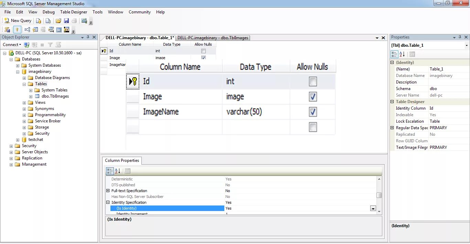Expand the Full-text Specification property
The height and width of the screenshot is (244, 470).
click(x=108, y=191)
